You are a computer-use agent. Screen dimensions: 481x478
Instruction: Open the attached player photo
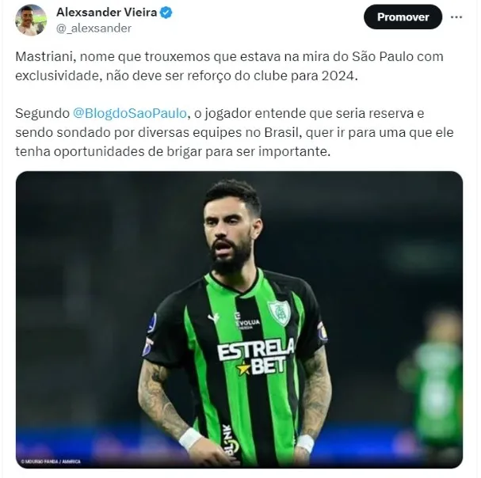pos(239,320)
